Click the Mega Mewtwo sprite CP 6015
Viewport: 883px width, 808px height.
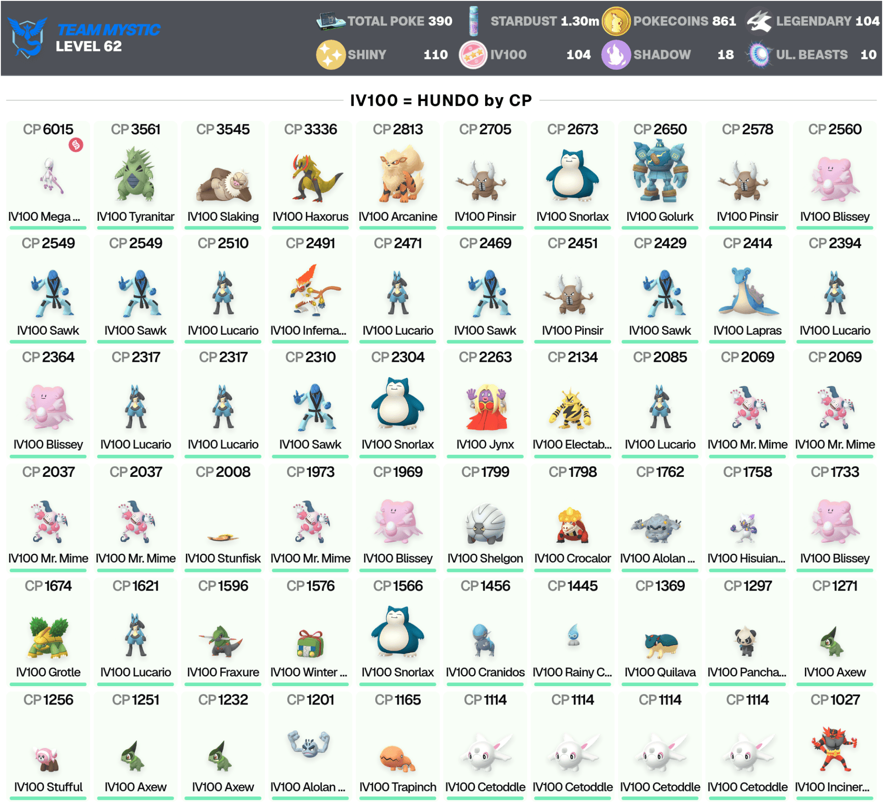pos(52,177)
